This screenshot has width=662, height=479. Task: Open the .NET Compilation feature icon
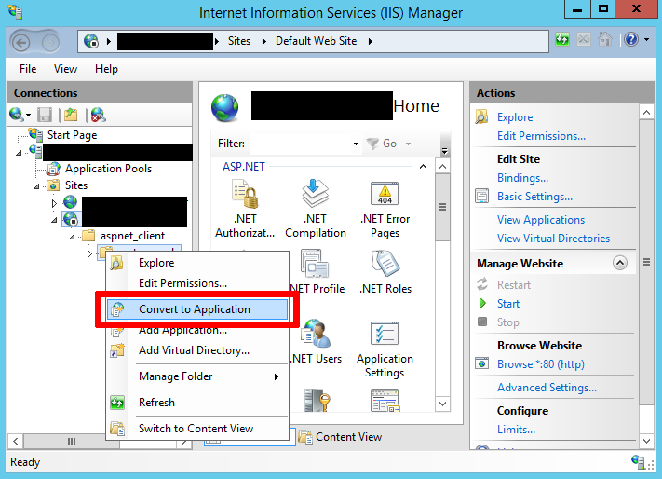click(315, 207)
